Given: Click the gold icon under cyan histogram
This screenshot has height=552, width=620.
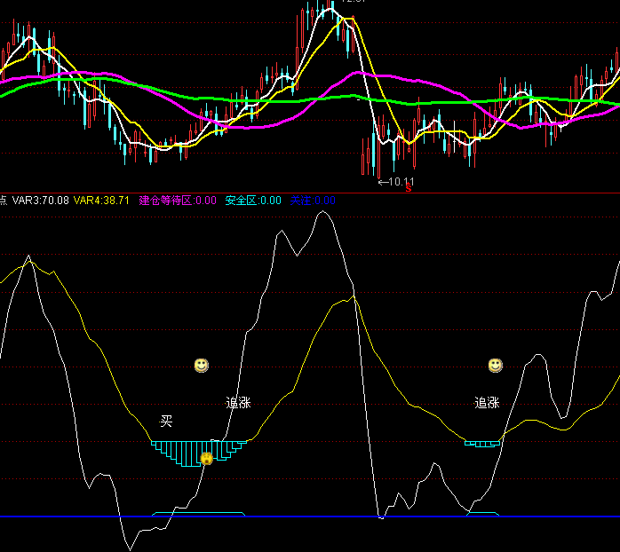Looking at the screenshot, I should [206, 458].
